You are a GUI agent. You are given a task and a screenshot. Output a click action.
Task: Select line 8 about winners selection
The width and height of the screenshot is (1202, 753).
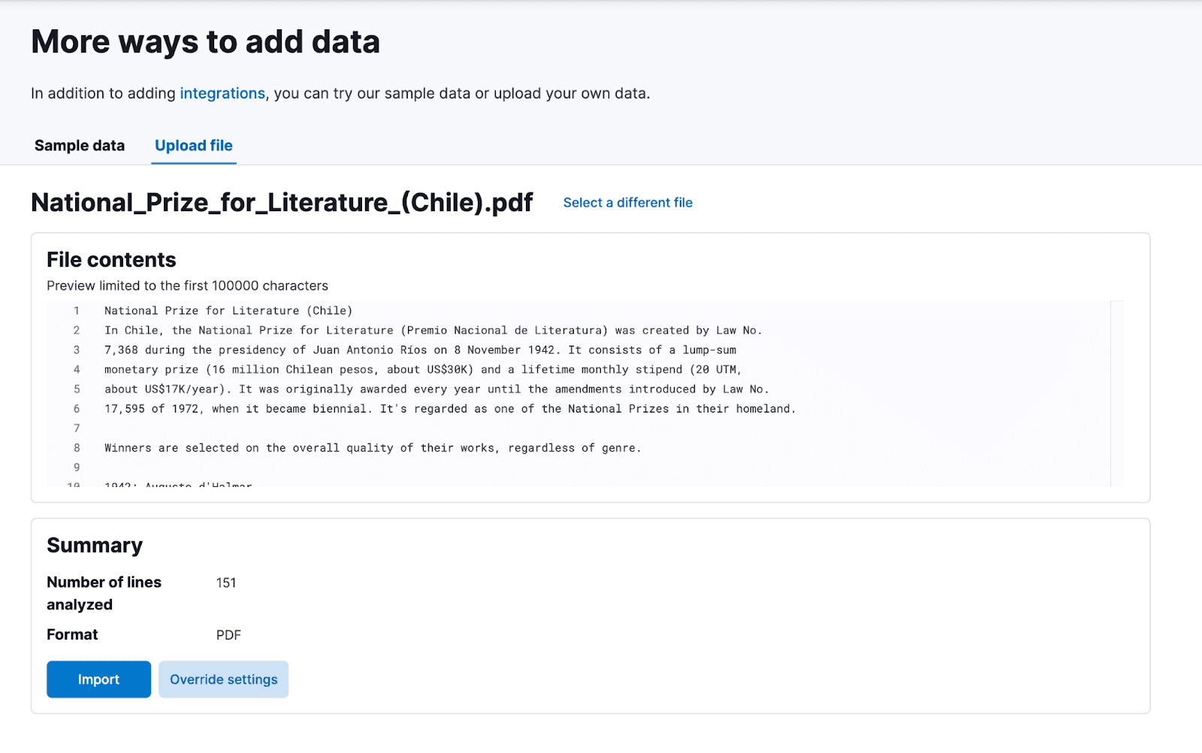point(373,447)
